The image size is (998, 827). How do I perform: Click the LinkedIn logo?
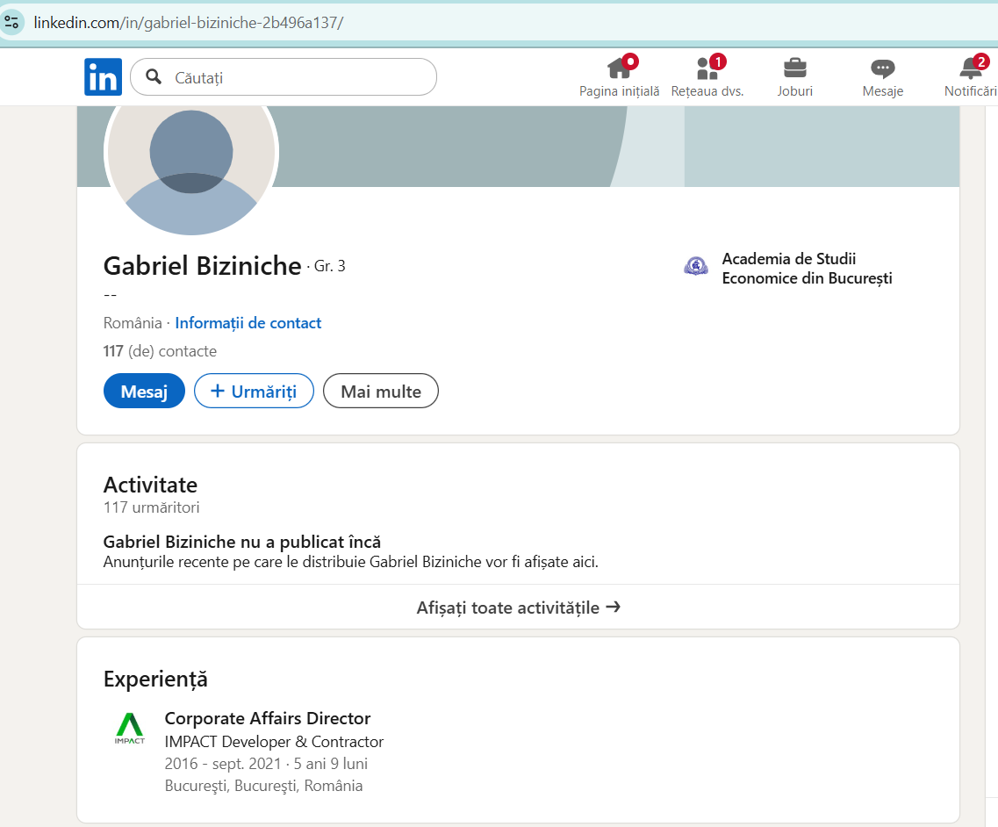coord(103,76)
